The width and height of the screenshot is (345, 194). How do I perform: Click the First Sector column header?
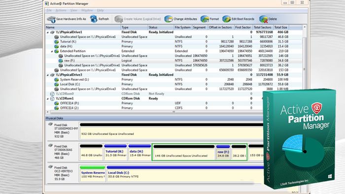(243, 27)
